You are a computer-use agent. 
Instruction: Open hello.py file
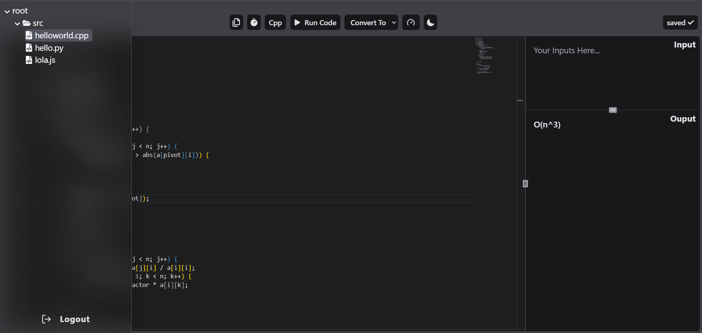(45, 48)
